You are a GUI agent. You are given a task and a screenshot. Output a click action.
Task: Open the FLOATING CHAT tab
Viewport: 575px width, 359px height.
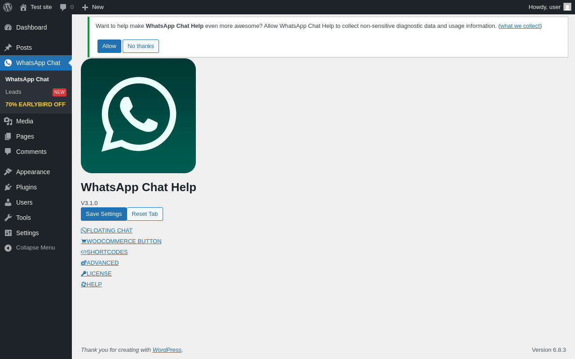click(x=107, y=231)
